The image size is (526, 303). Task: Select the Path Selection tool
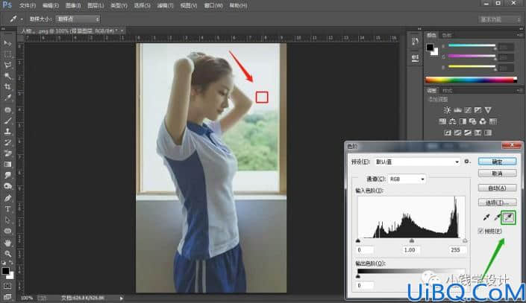pyautogui.click(x=7, y=220)
